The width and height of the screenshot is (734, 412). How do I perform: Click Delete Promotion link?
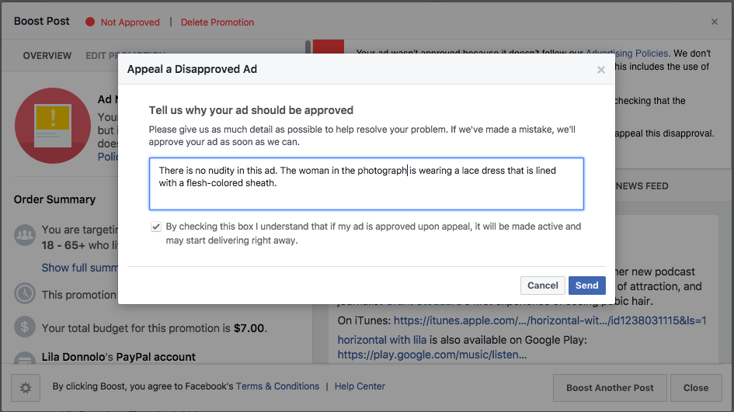[217, 22]
